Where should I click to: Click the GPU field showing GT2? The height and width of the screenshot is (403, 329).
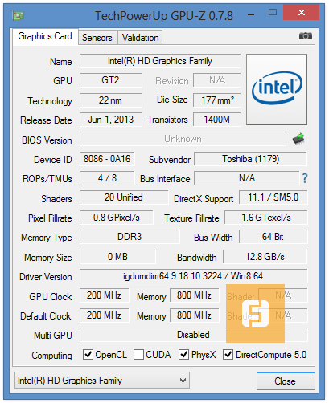click(x=110, y=80)
